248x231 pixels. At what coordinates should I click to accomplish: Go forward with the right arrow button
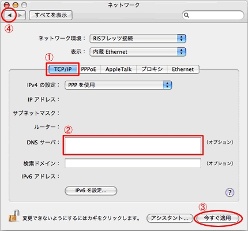(x=20, y=15)
